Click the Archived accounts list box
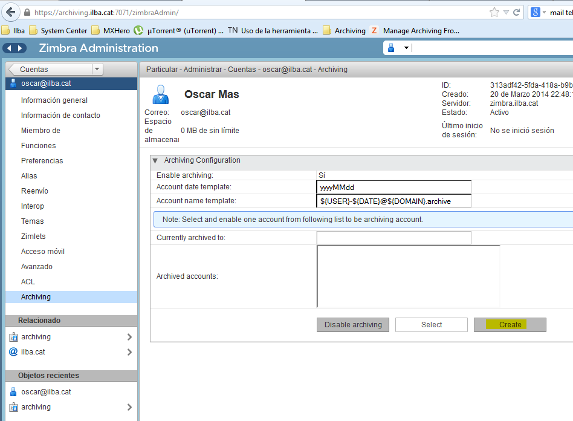This screenshot has width=573, height=421. [x=408, y=276]
